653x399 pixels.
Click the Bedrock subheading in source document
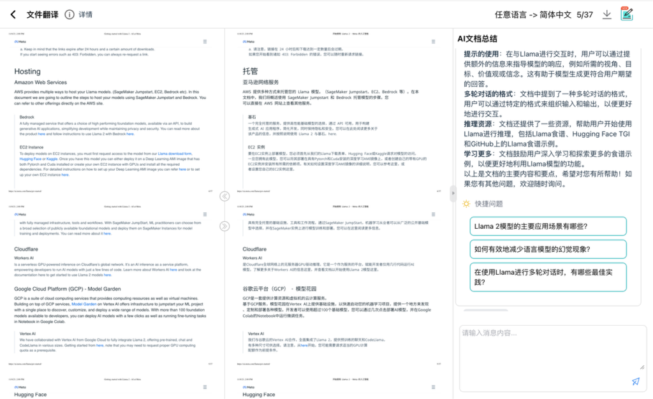click(x=27, y=117)
